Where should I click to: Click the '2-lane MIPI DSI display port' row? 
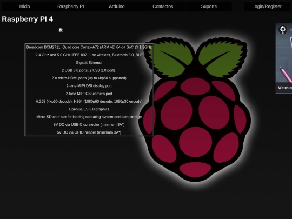[x=89, y=86]
